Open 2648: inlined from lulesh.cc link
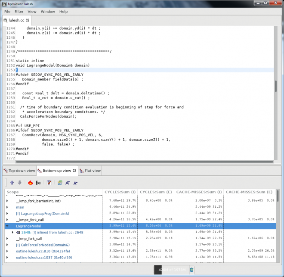 (52, 232)
